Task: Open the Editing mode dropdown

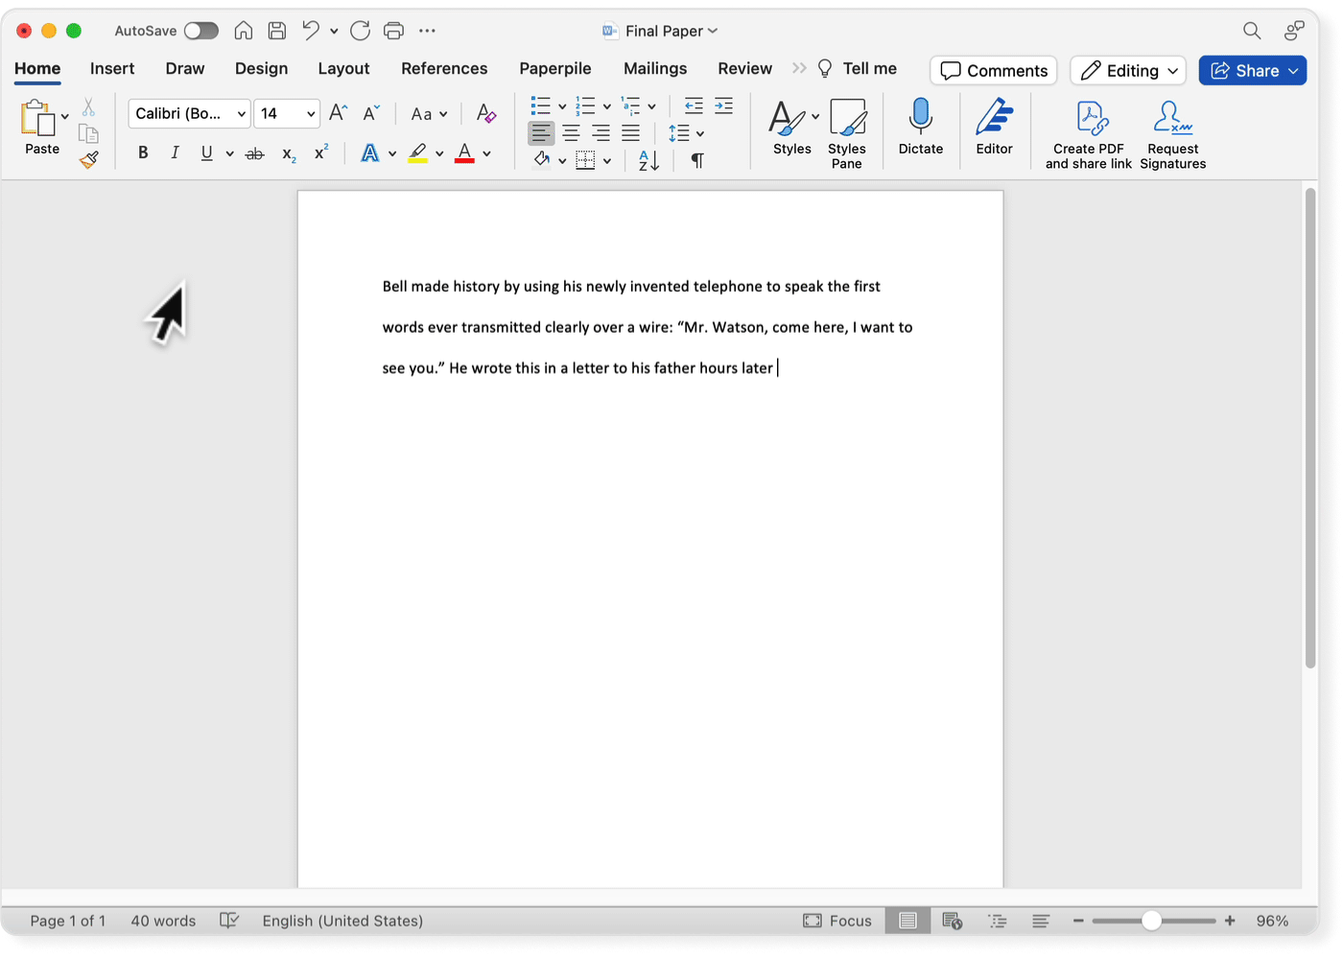Action: coord(1128,71)
